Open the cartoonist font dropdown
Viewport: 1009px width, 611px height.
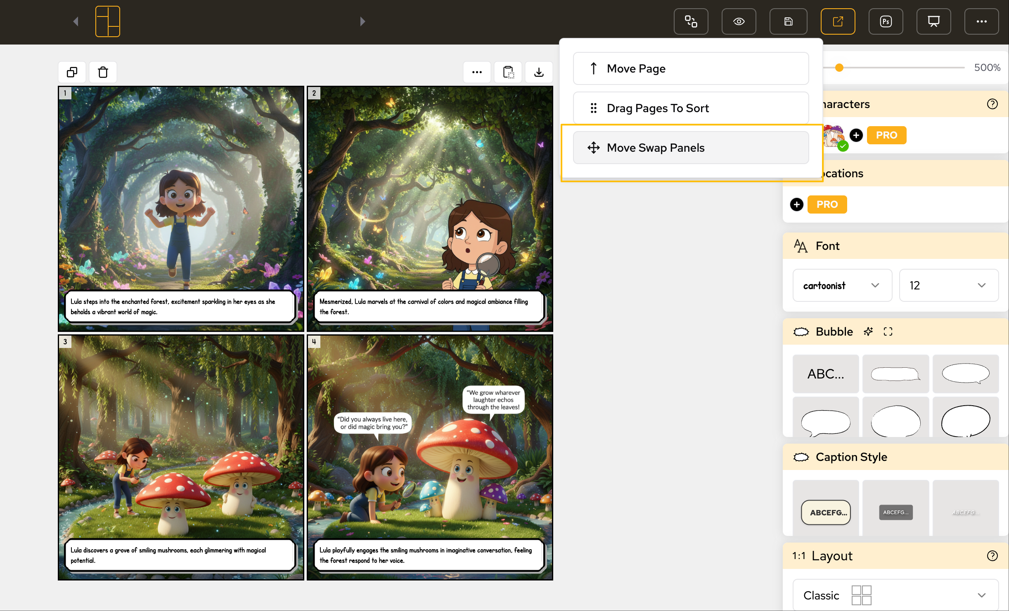tap(842, 285)
